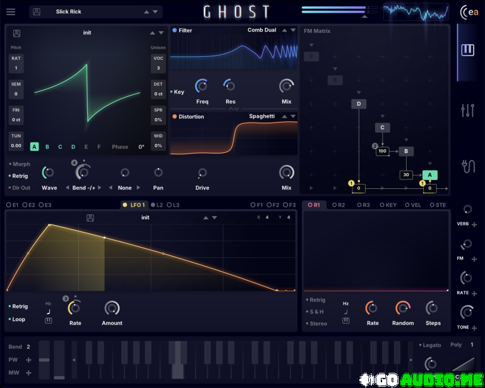The height and width of the screenshot is (388, 485).
Task: Open the KEY modulation tab
Action: point(388,205)
